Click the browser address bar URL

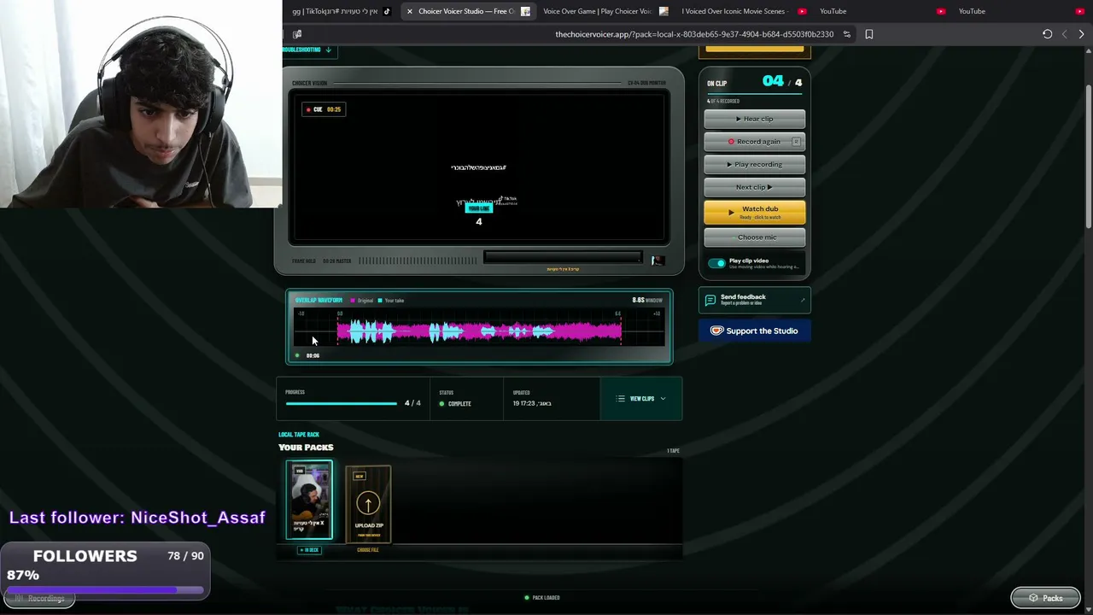point(694,34)
